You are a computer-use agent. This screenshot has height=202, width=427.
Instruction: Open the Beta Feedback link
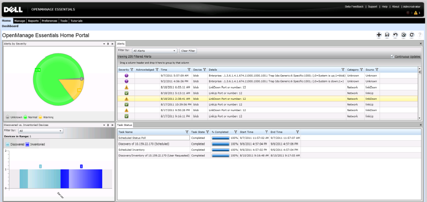(x=354, y=6)
